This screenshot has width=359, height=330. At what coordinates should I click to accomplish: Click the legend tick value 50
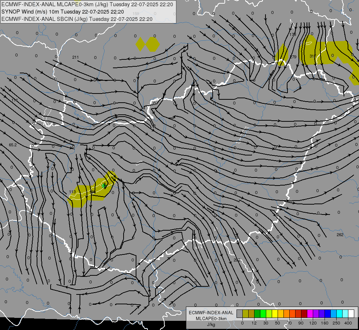click(x=278, y=323)
